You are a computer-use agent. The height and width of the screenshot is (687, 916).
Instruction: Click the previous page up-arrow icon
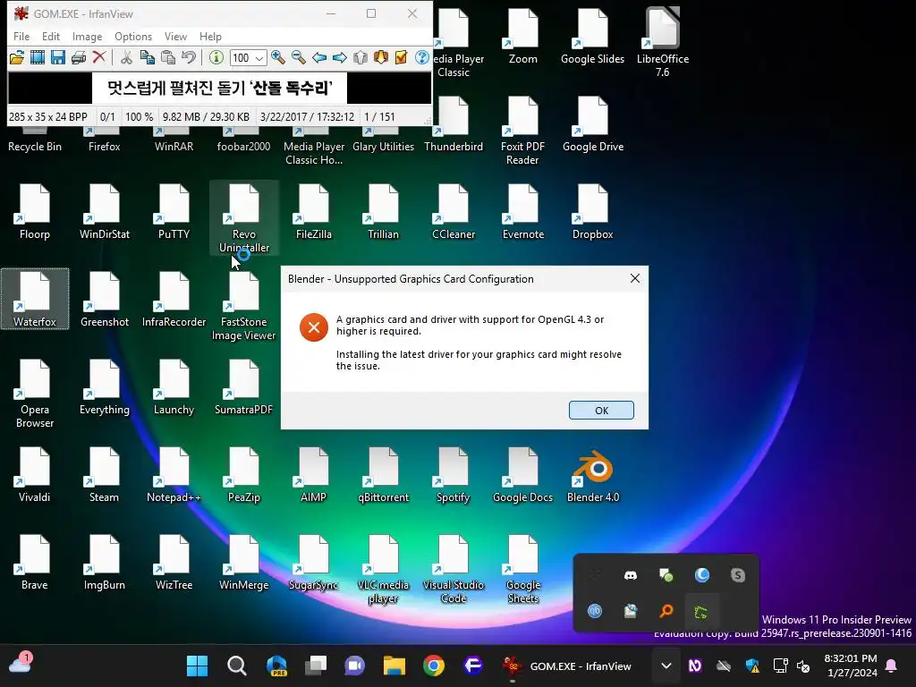pyautogui.click(x=360, y=57)
